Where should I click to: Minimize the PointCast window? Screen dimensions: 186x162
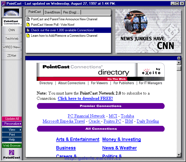pyautogui.click(x=173, y=4)
